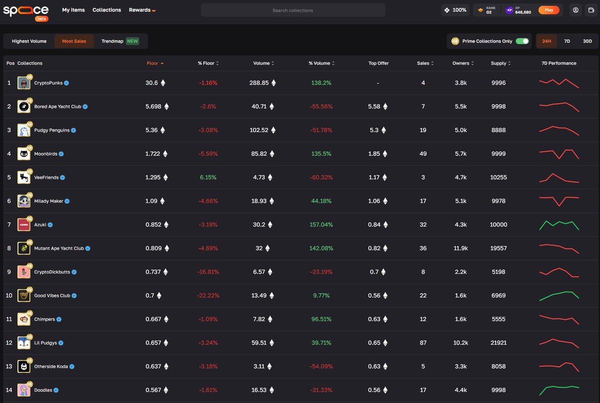Switch to Highest Volume tab

[x=29, y=41]
